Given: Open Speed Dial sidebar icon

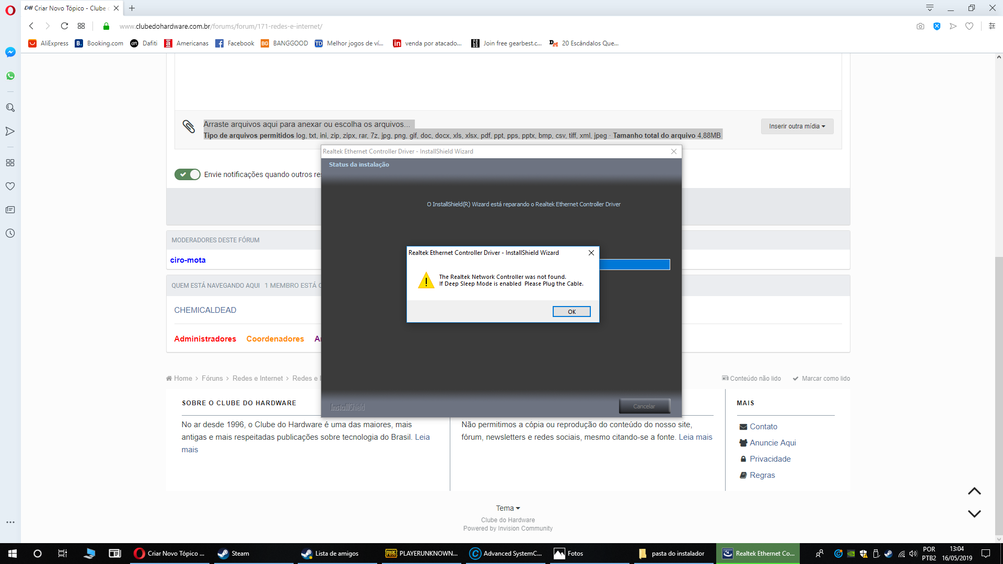Looking at the screenshot, I should click(x=10, y=163).
